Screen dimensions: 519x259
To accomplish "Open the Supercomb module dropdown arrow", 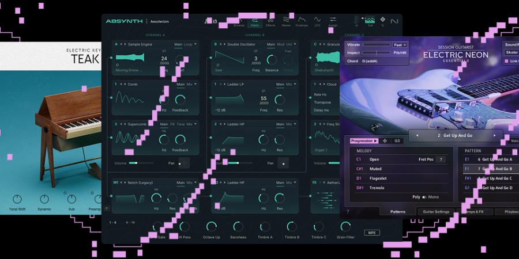I will tap(195, 124).
